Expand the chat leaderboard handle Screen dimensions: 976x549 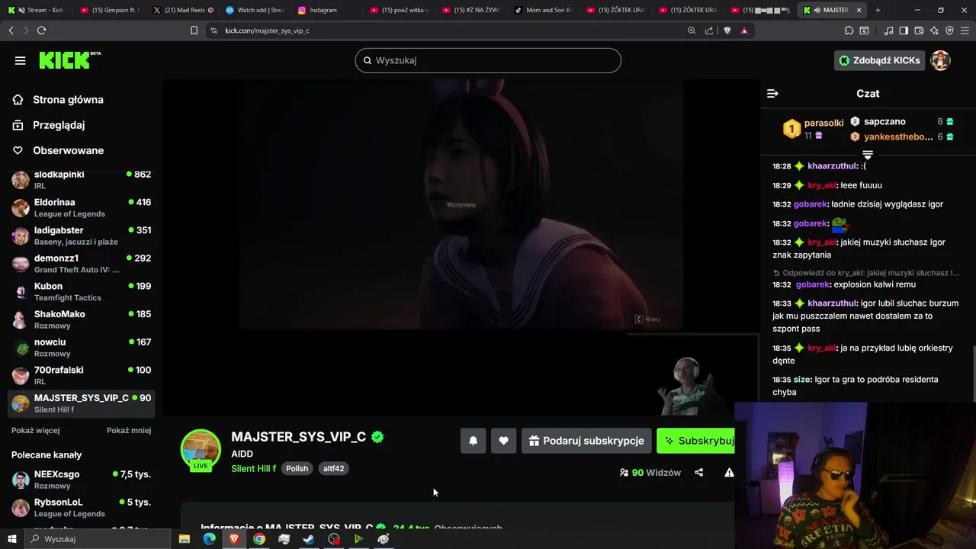click(868, 155)
